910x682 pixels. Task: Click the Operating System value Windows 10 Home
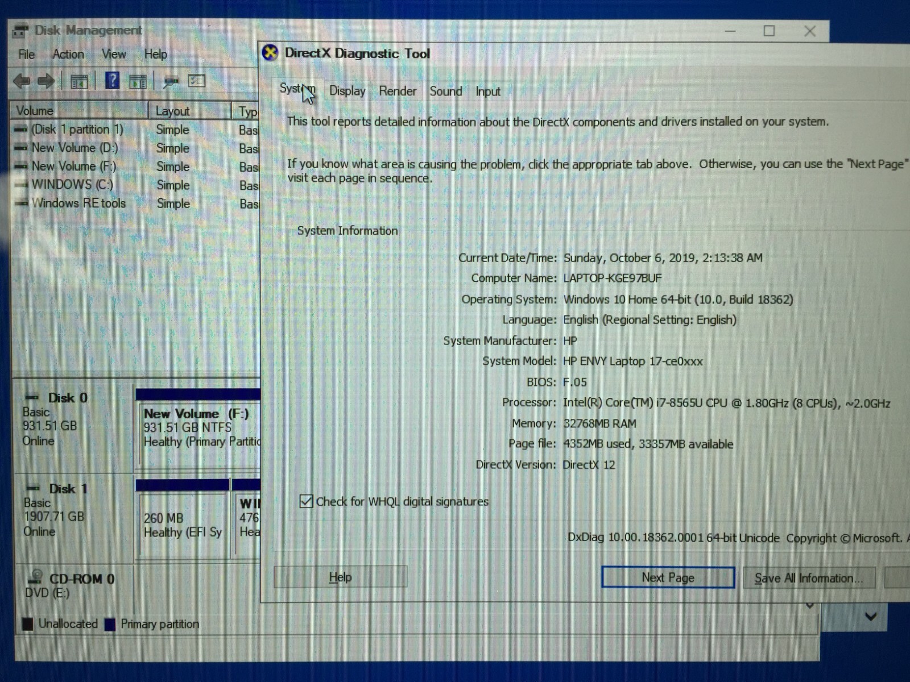tap(678, 299)
